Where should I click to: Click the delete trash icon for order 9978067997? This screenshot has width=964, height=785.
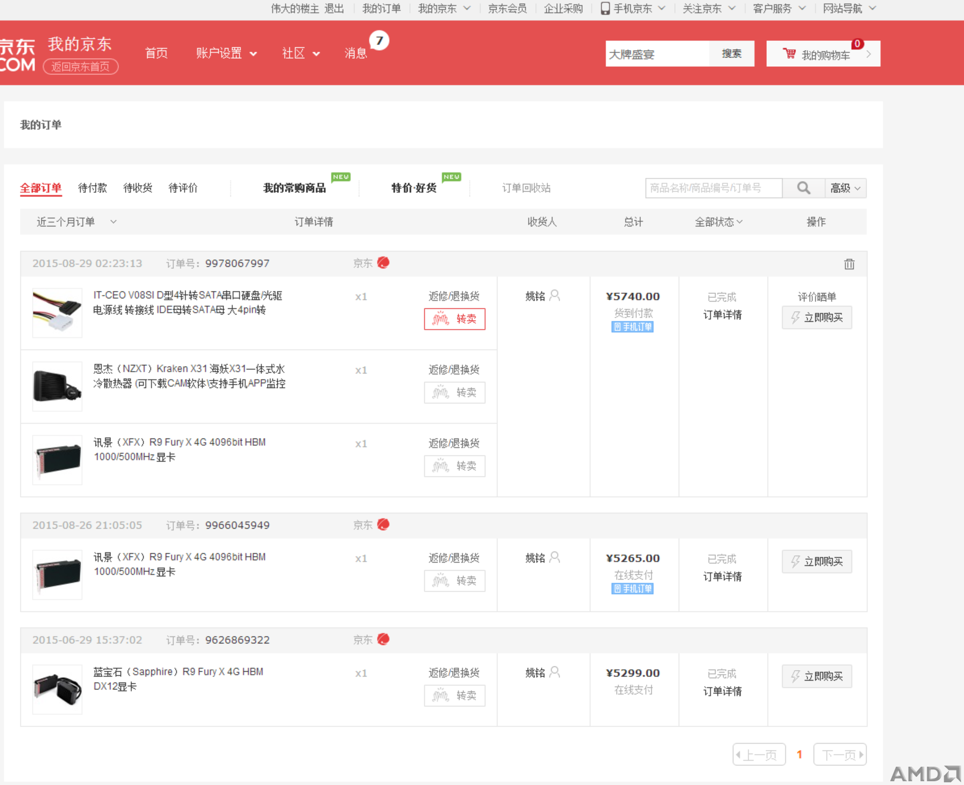point(849,264)
